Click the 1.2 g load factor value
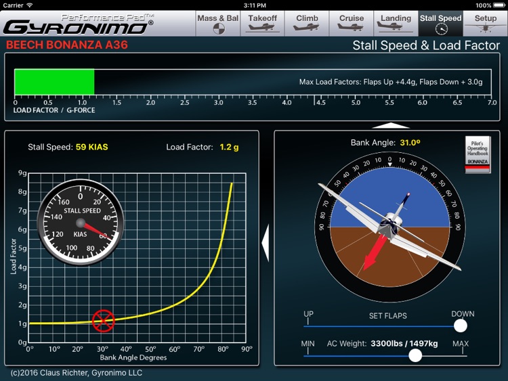 pyautogui.click(x=229, y=147)
